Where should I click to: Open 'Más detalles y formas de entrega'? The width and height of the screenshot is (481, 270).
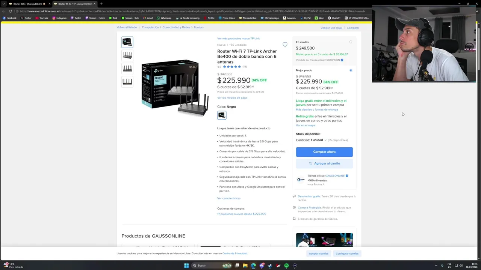pos(317,109)
